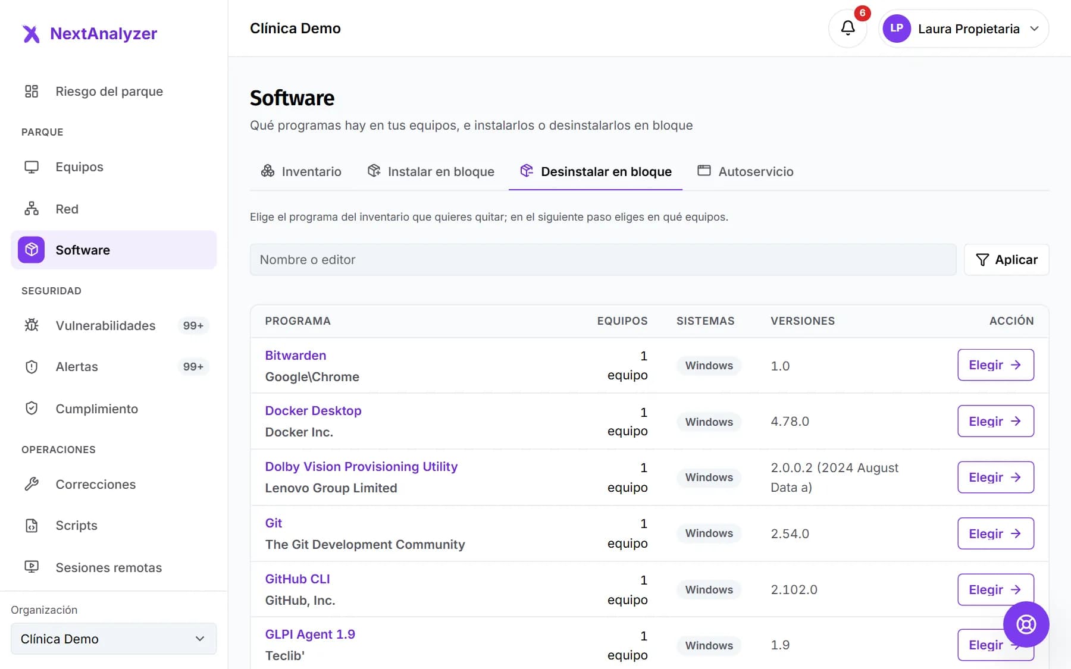Click the NextAnalyzer logo icon
Image resolution: width=1071 pixels, height=669 pixels.
31,34
